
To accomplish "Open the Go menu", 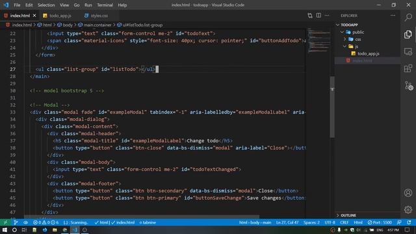I will (x=77, y=5).
